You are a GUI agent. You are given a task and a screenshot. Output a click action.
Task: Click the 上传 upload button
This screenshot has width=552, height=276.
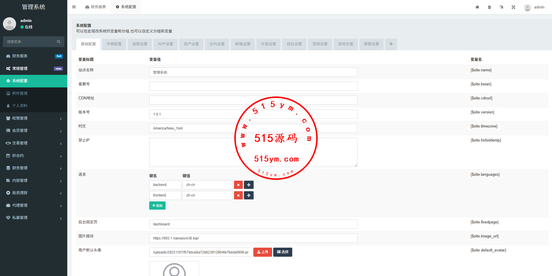pyautogui.click(x=262, y=252)
